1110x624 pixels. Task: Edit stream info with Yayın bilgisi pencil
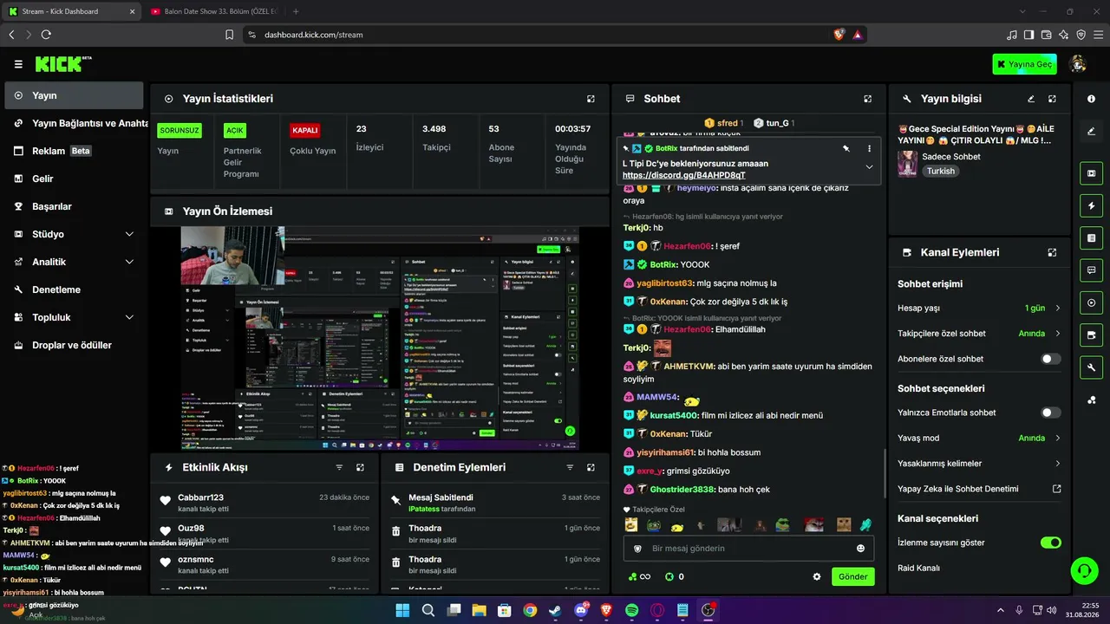click(x=1031, y=99)
